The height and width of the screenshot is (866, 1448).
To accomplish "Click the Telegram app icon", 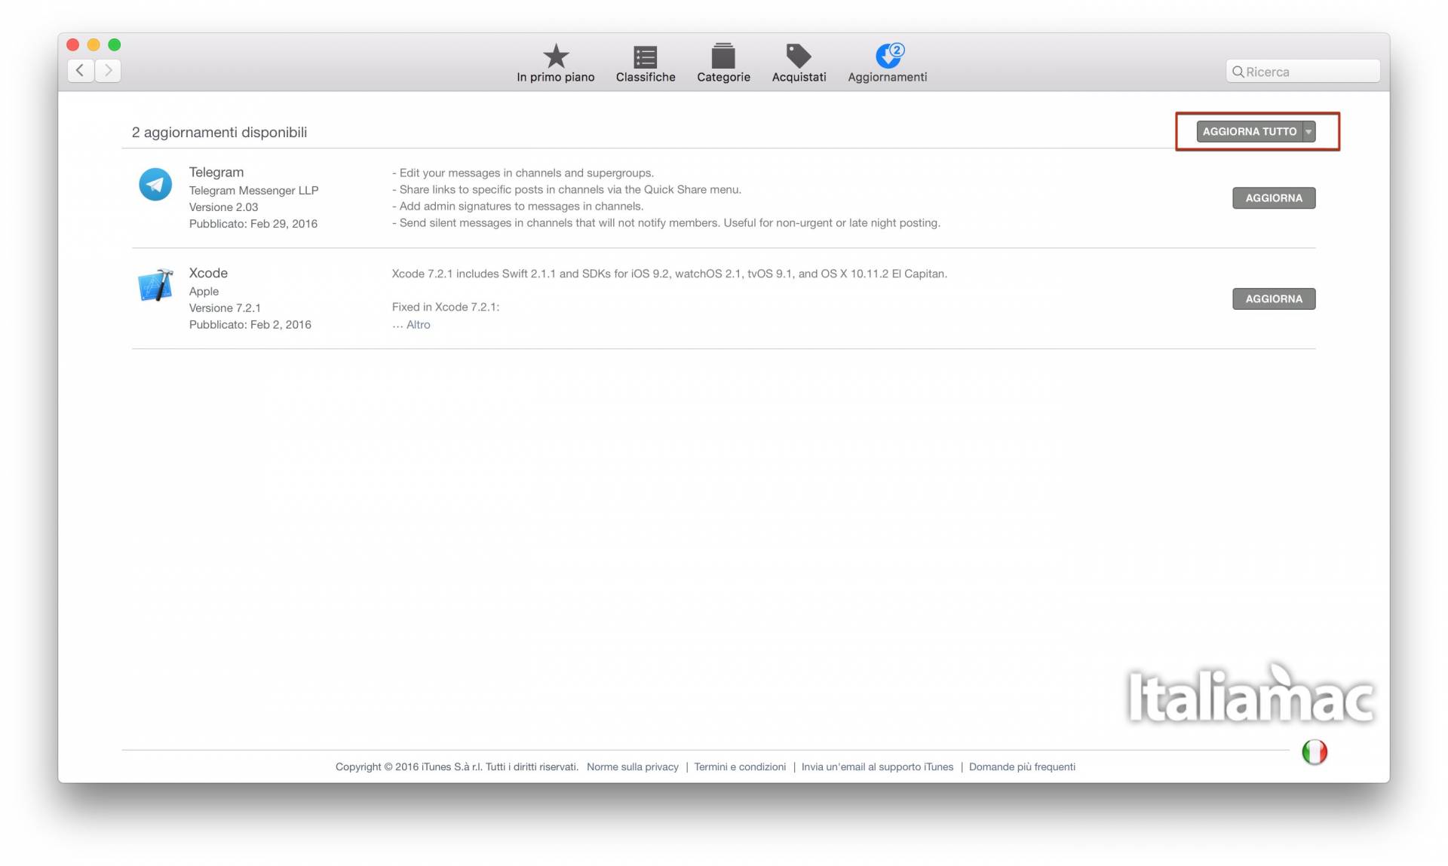I will pyautogui.click(x=155, y=185).
